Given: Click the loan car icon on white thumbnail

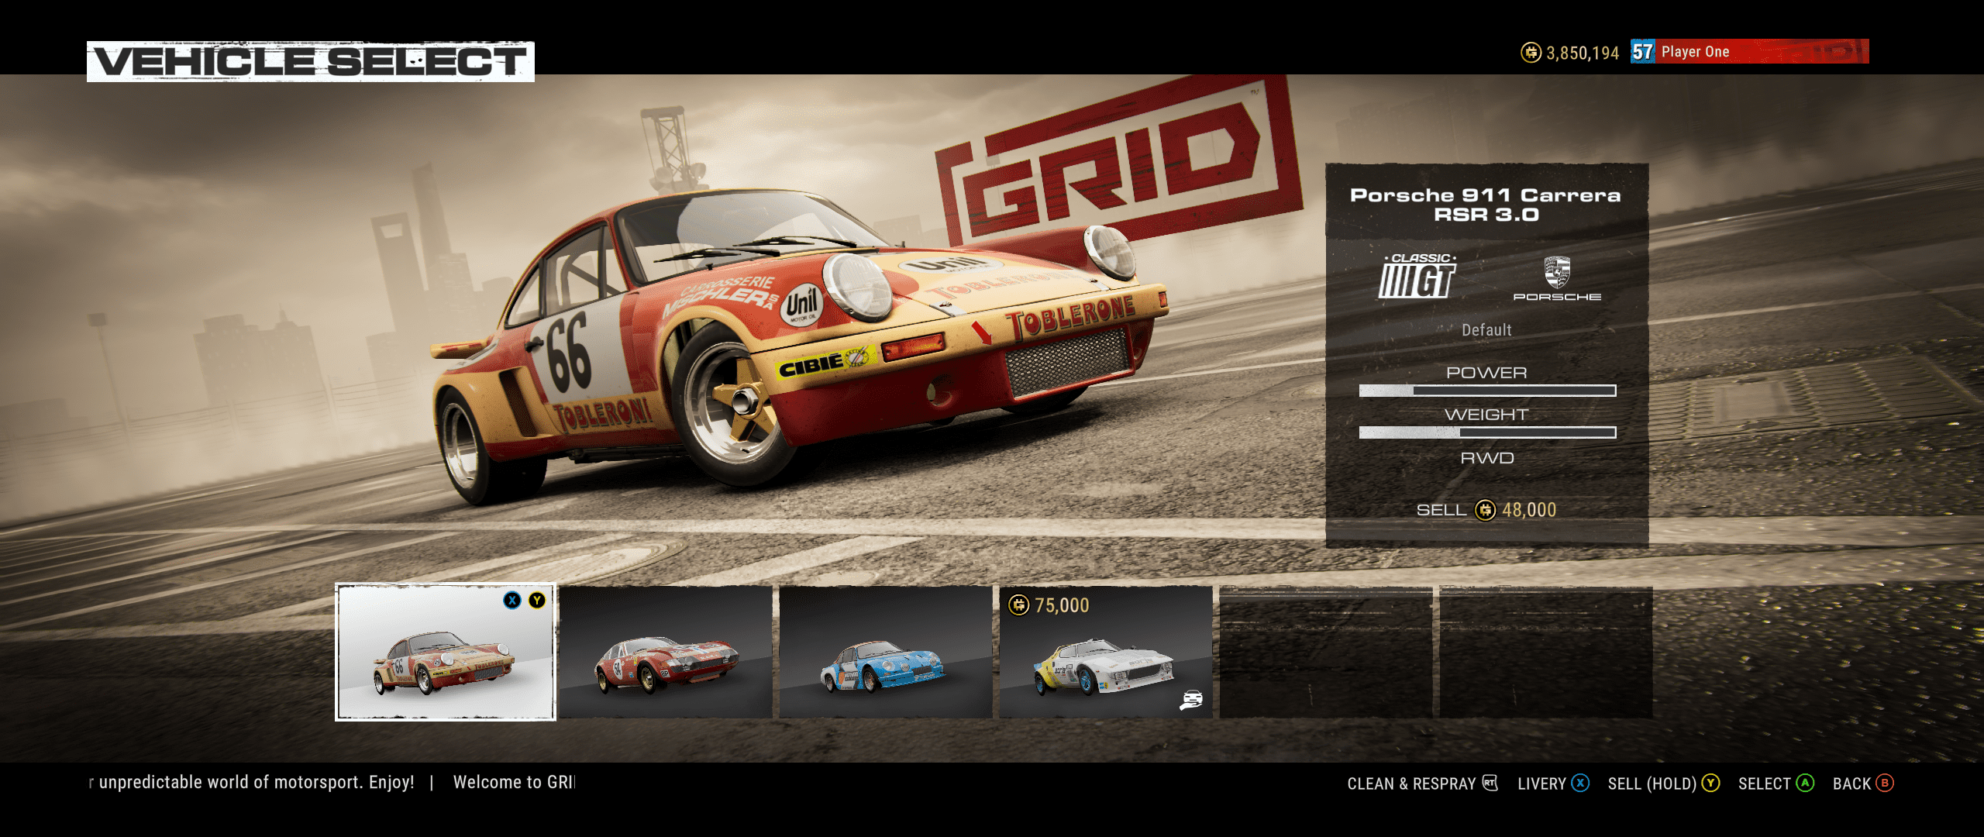Looking at the screenshot, I should [1191, 700].
